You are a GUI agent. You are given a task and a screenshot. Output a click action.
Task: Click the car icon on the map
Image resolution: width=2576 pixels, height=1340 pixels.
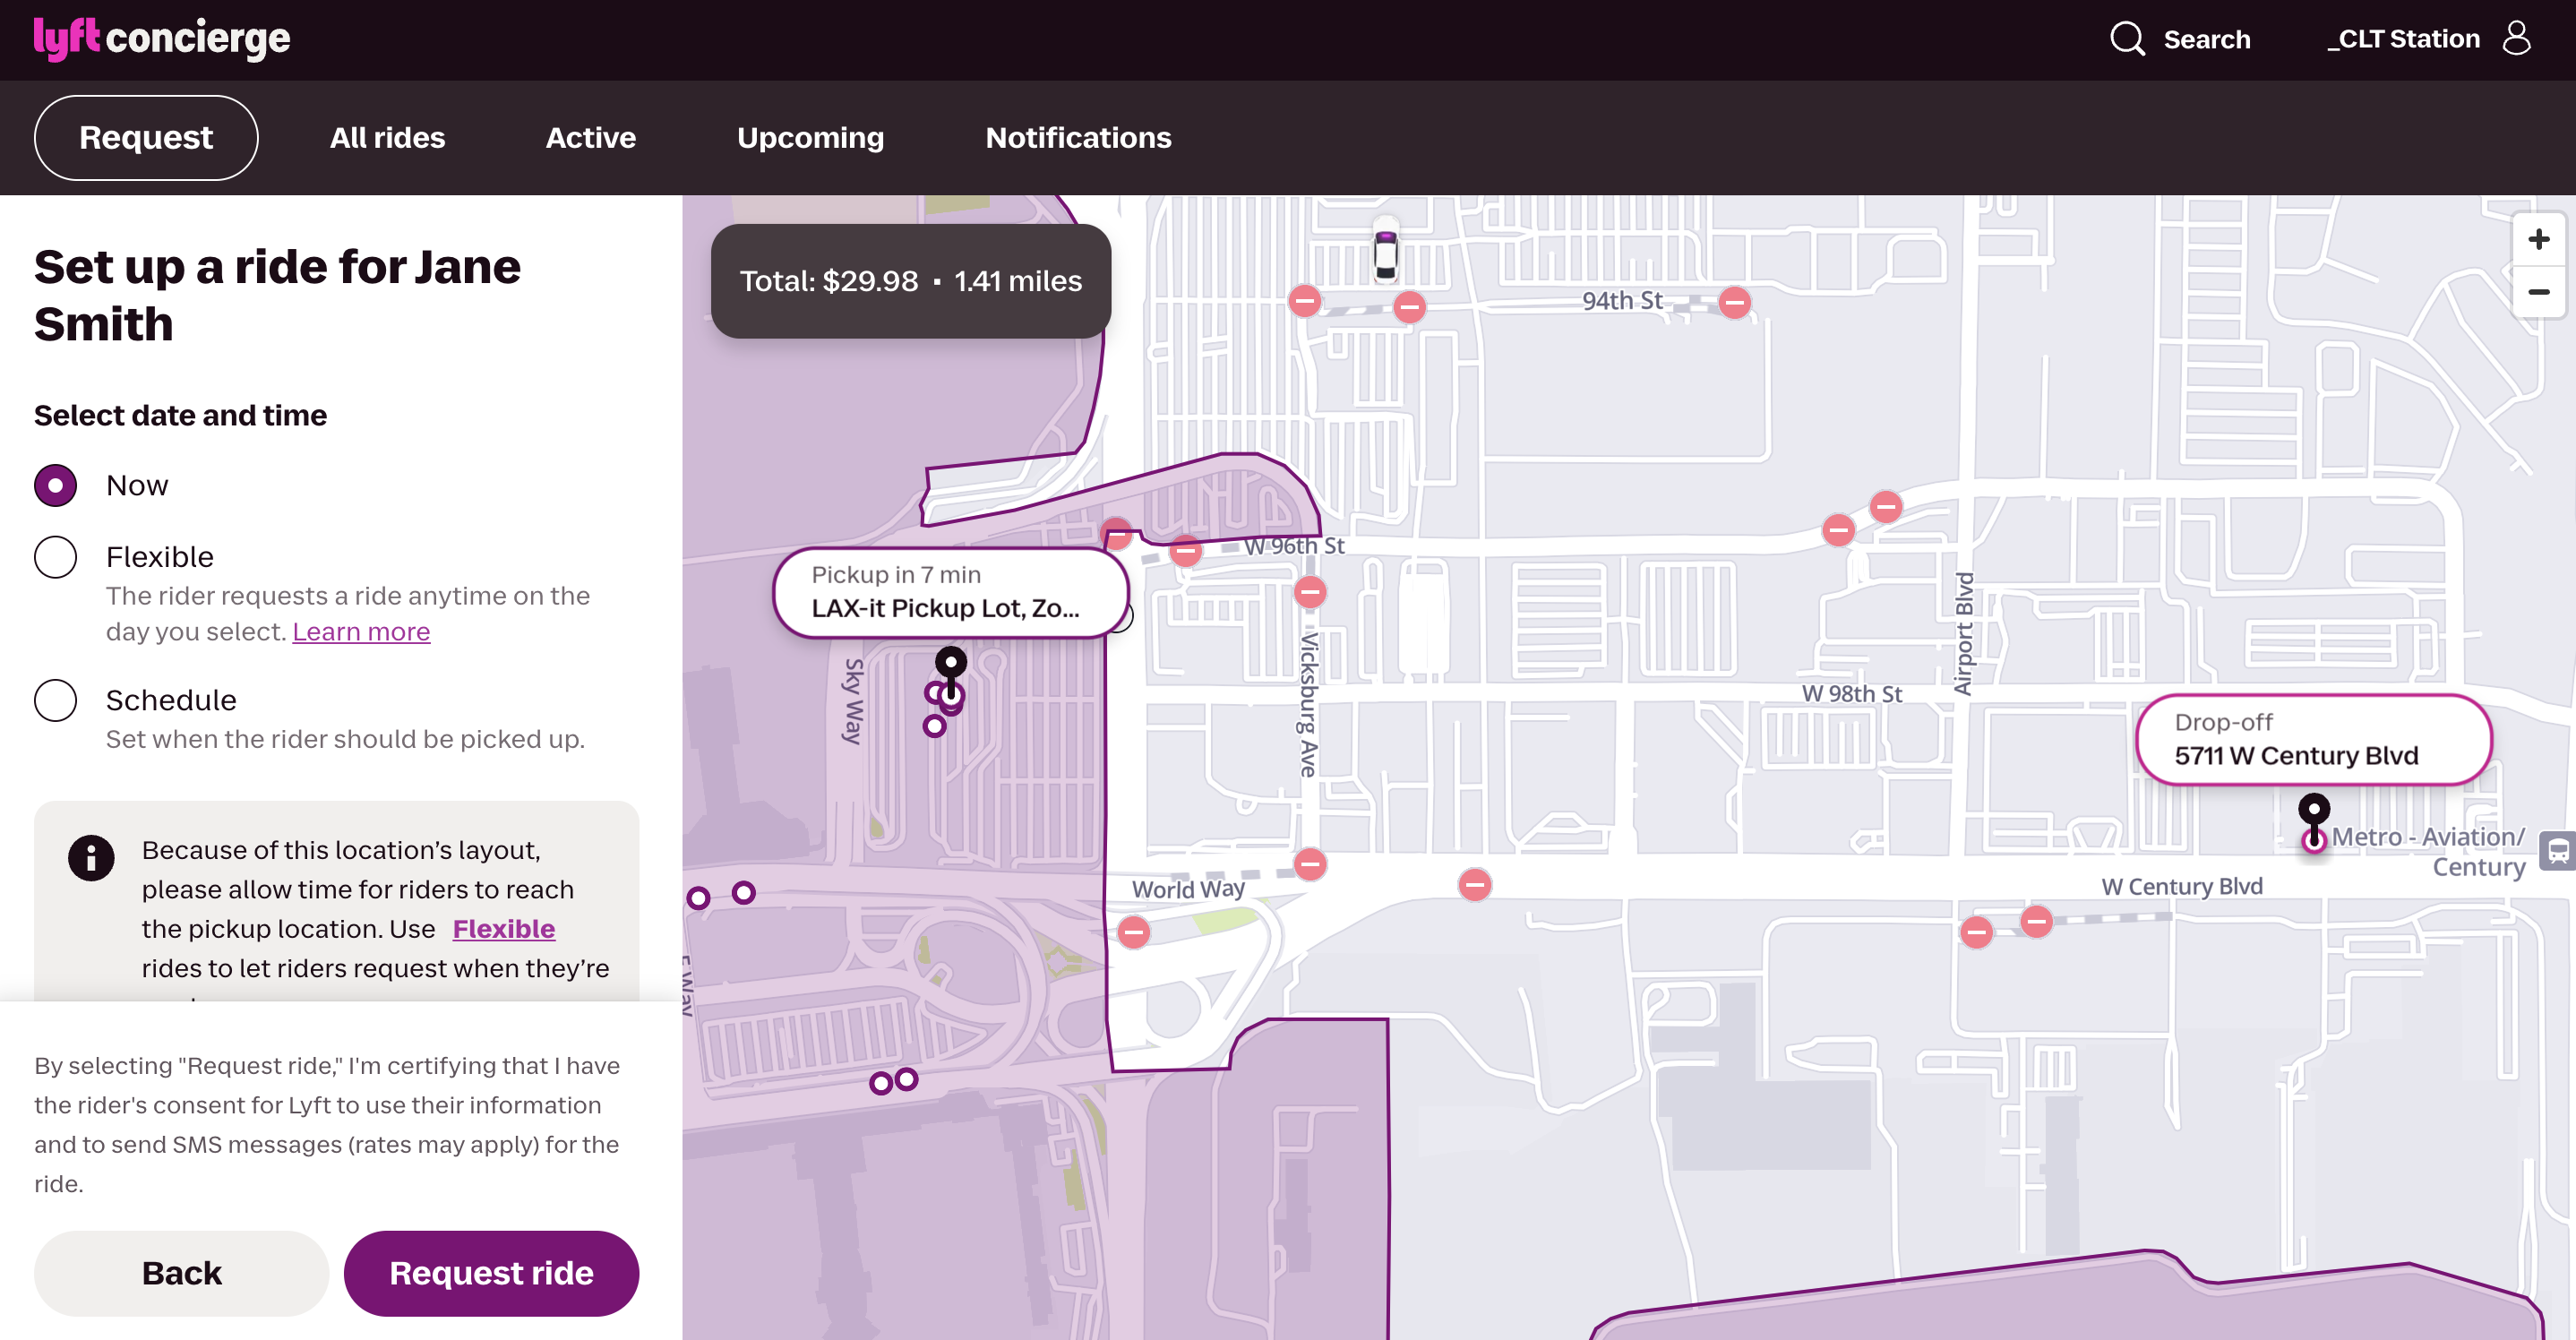[1385, 251]
